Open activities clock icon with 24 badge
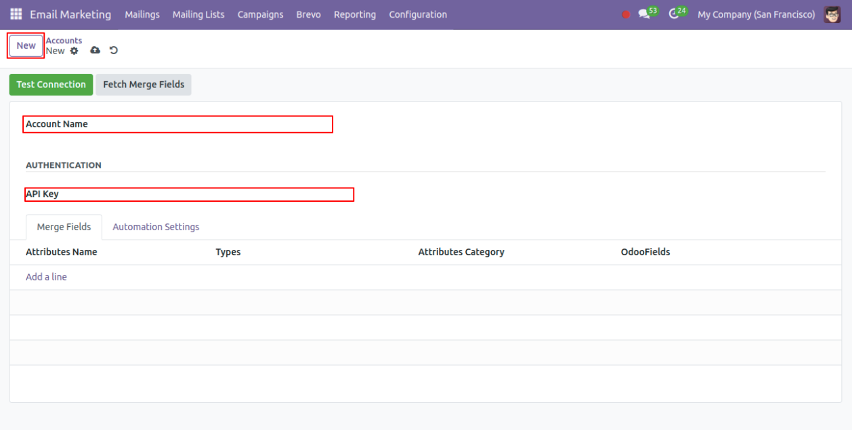 point(674,14)
